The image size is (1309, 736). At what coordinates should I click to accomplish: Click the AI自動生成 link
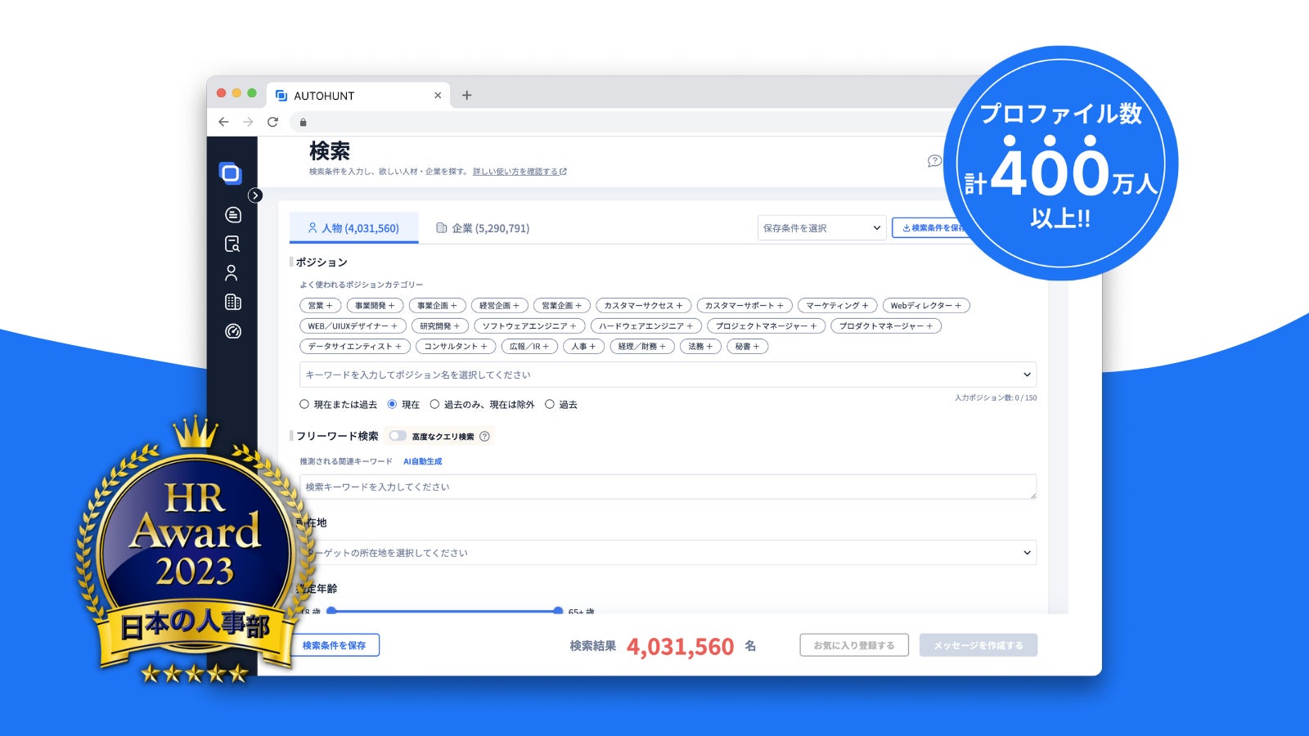(x=423, y=461)
